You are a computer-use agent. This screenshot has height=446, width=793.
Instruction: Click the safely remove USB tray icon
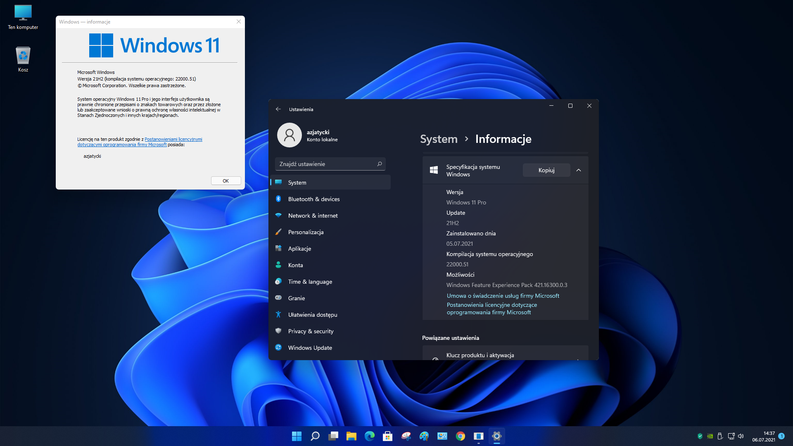[x=720, y=436]
